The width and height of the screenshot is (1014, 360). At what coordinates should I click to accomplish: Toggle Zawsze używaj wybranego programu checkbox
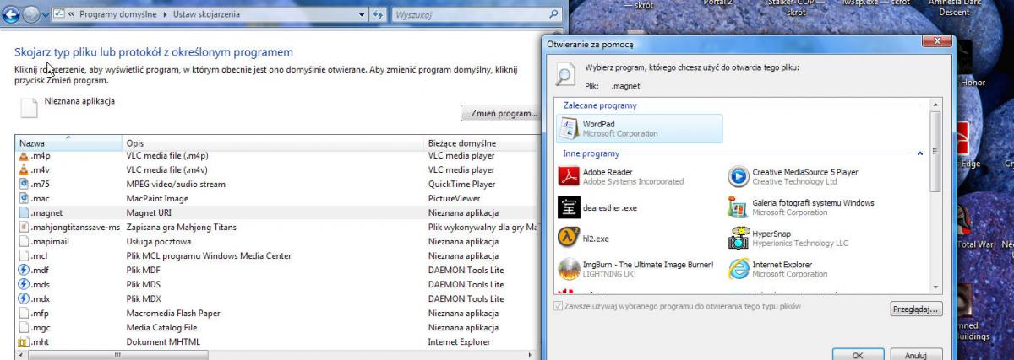pos(558,306)
